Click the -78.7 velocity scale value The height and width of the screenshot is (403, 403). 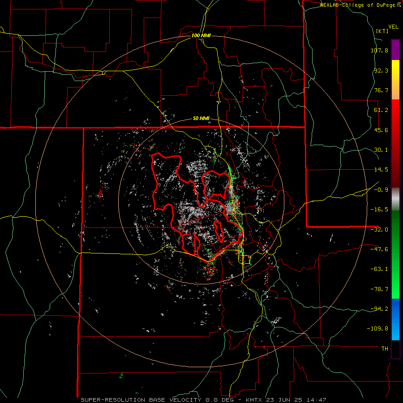coord(379,289)
